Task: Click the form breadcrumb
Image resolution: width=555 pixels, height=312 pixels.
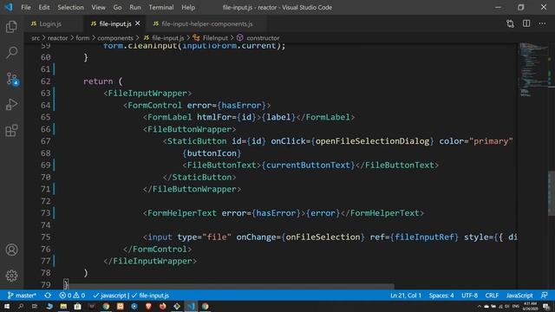Action: pos(82,38)
